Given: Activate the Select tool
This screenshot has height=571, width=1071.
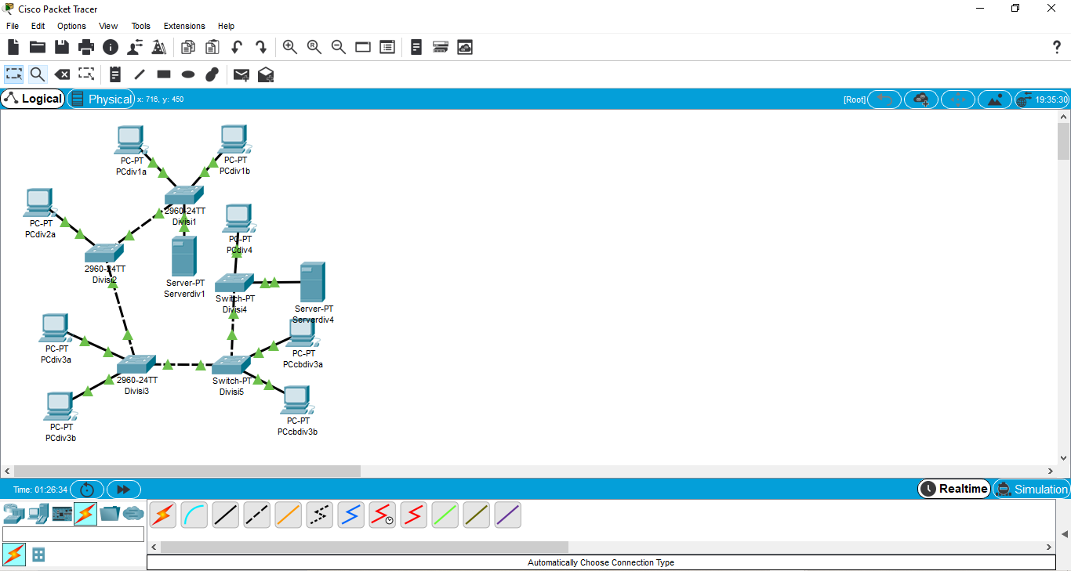Looking at the screenshot, I should point(14,74).
